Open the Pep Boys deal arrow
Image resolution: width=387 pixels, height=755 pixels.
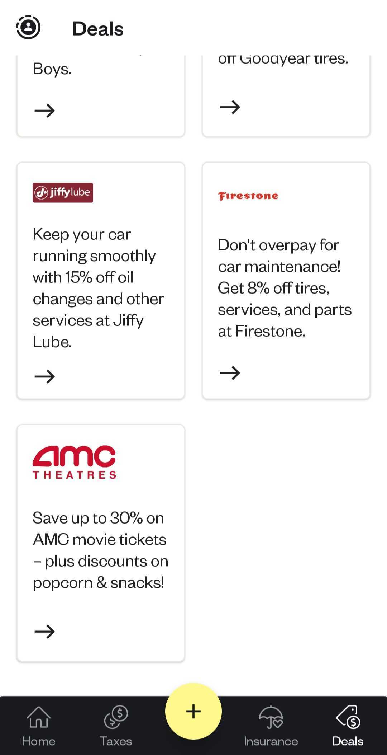click(x=45, y=111)
